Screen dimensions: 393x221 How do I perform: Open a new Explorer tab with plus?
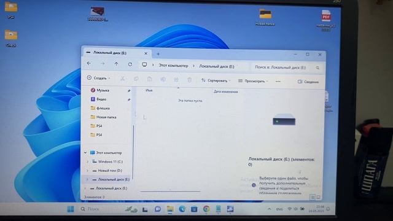tap(158, 54)
